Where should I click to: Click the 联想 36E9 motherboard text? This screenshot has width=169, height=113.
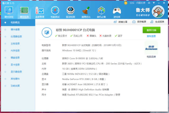(x=102, y=64)
